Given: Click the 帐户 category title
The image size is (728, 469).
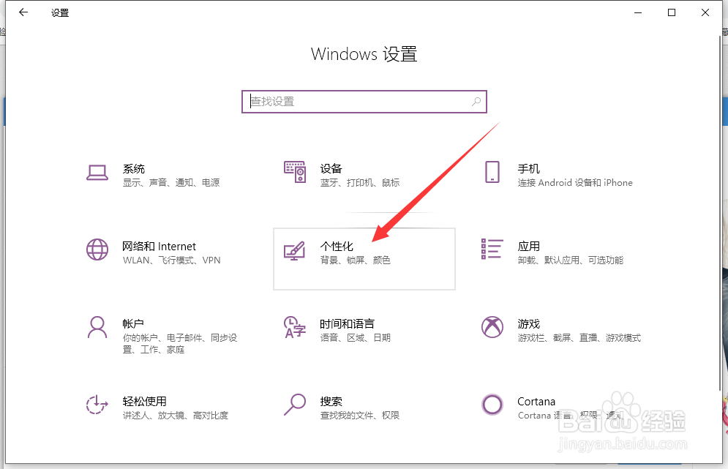Looking at the screenshot, I should click(x=133, y=323).
